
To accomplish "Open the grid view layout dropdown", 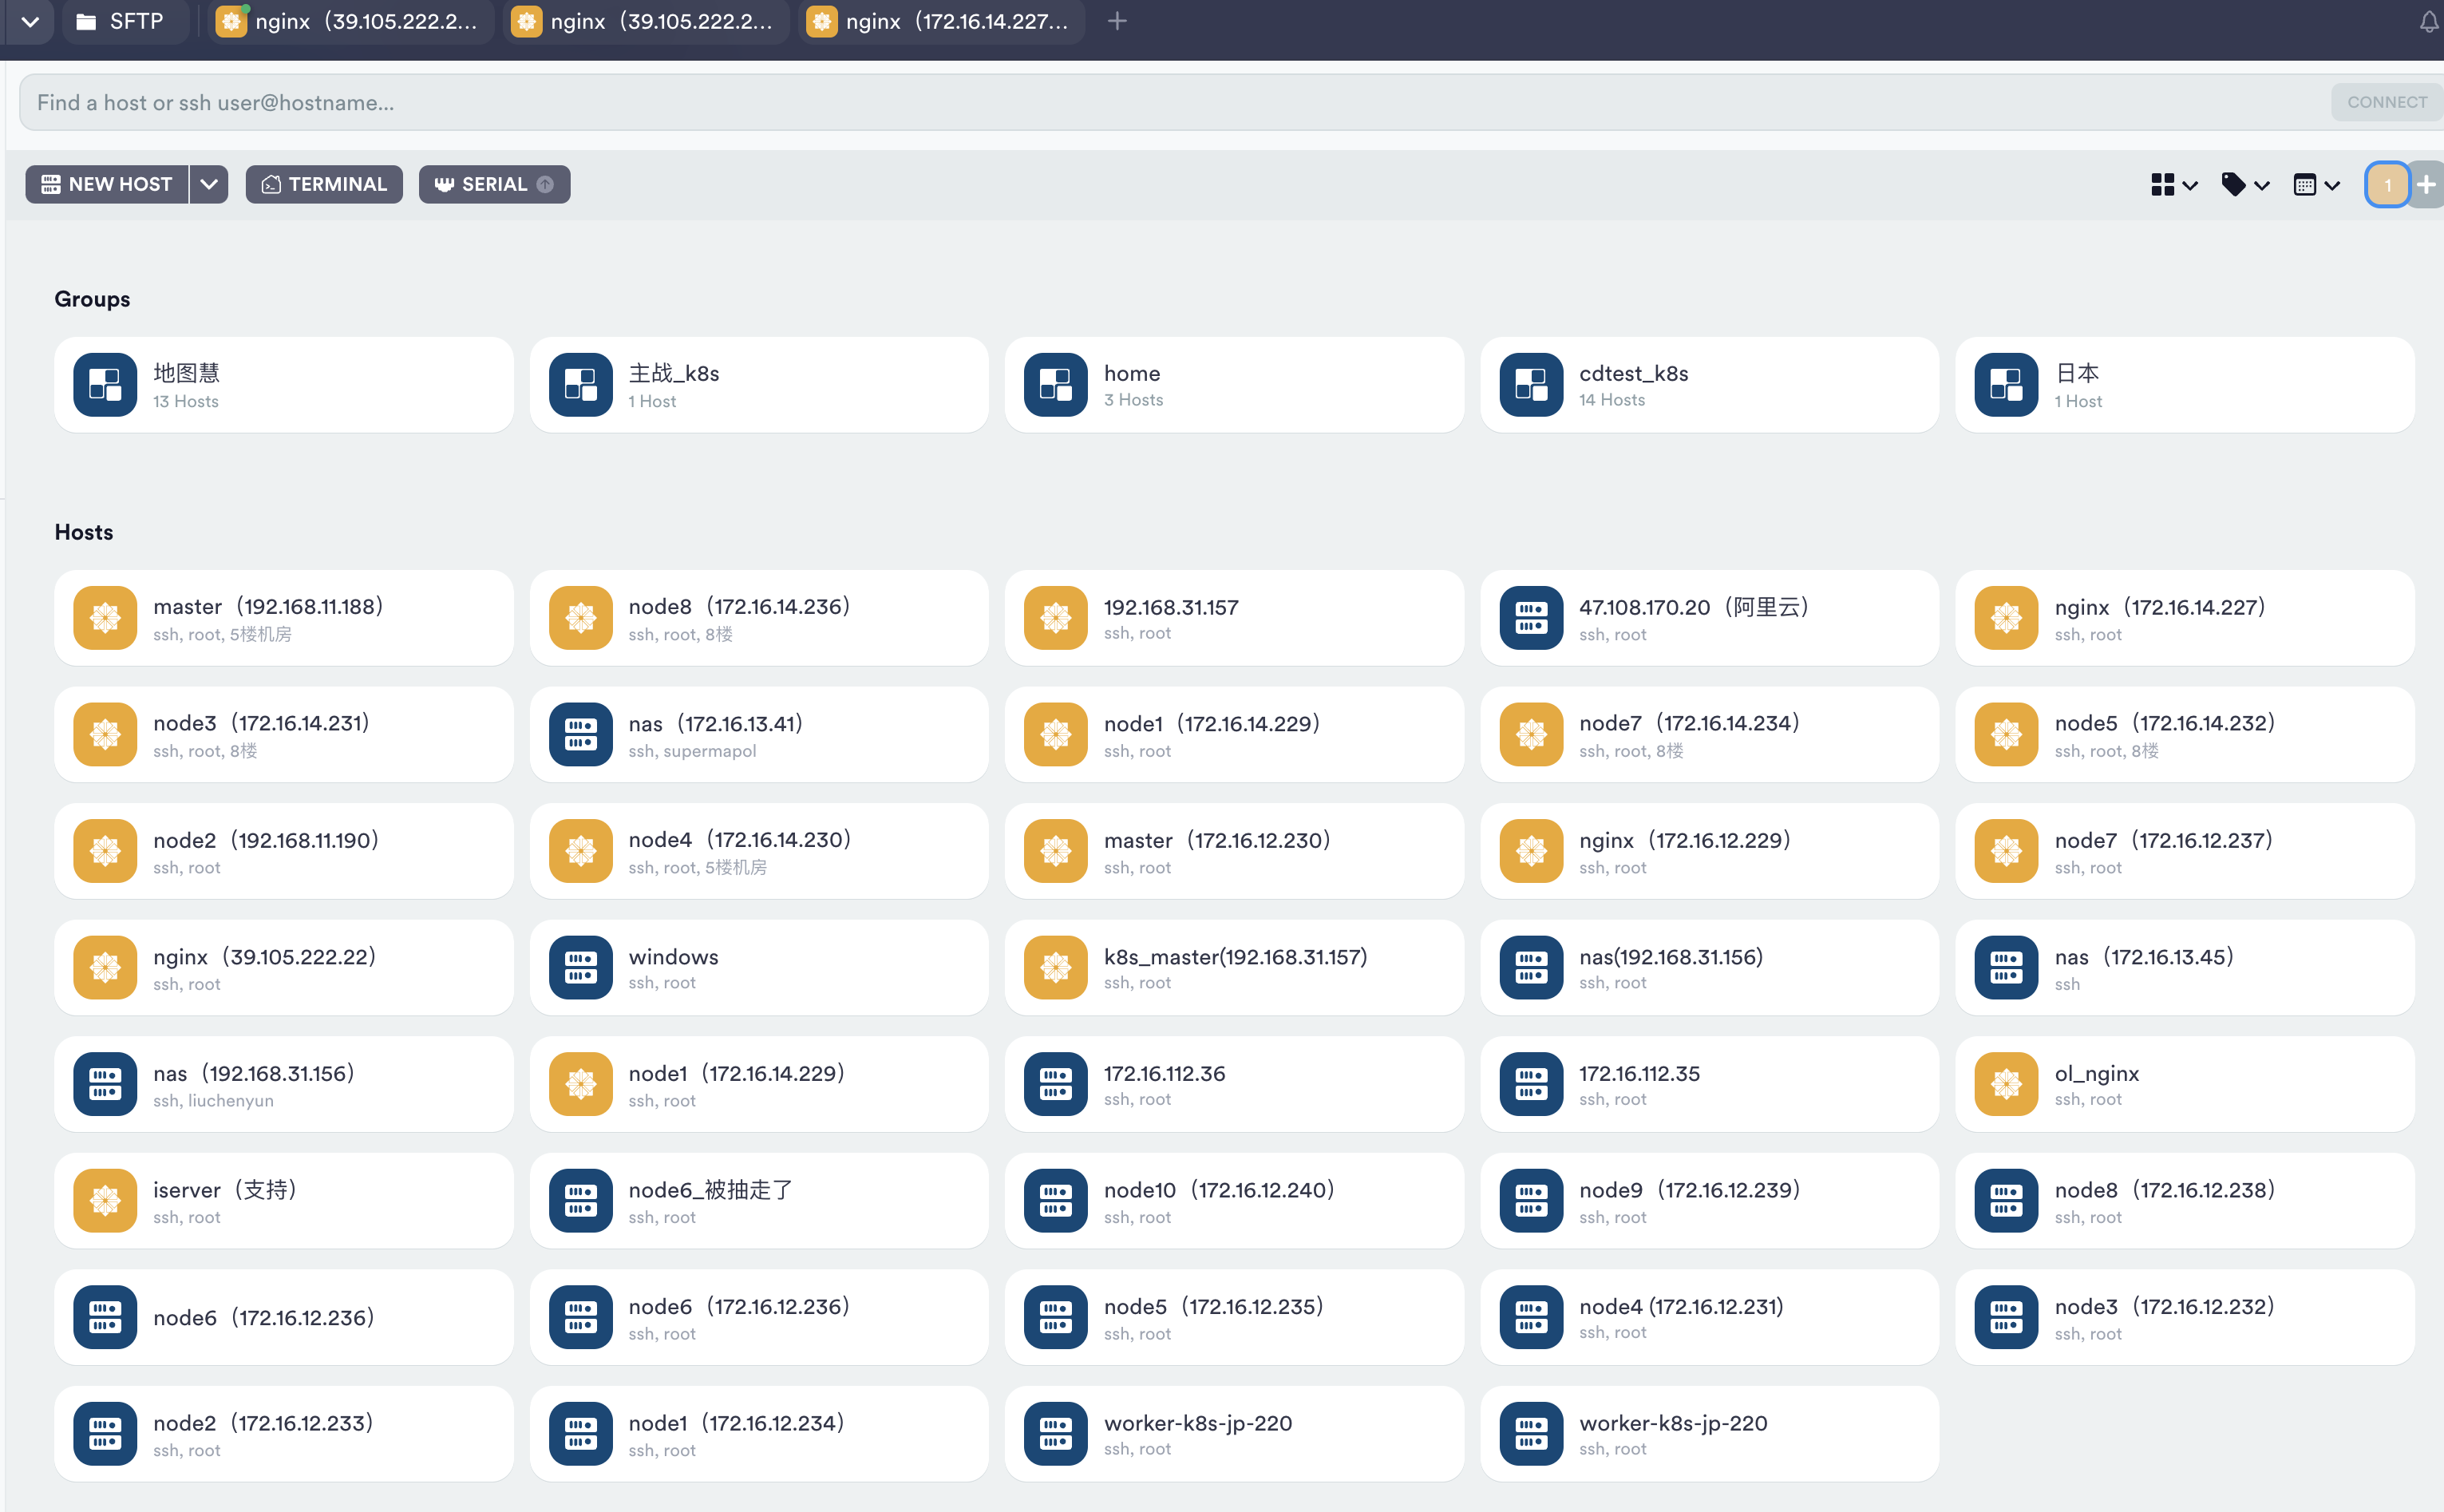I will click(x=2173, y=184).
